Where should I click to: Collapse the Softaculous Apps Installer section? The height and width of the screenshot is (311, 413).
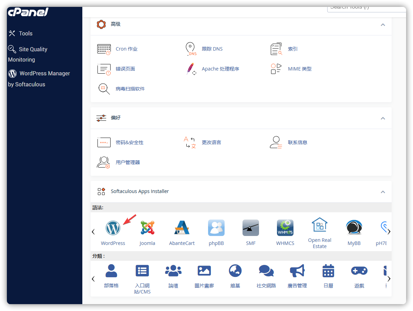point(383,192)
